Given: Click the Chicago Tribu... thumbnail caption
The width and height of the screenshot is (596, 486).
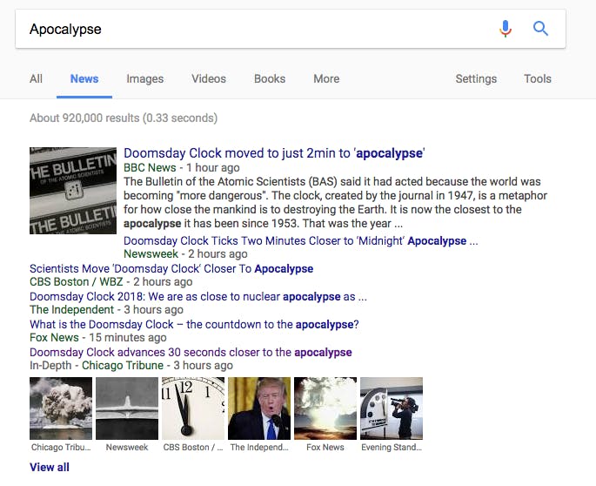Looking at the screenshot, I should pyautogui.click(x=61, y=447).
